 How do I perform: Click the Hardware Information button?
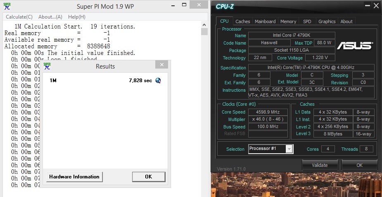pos(74,177)
